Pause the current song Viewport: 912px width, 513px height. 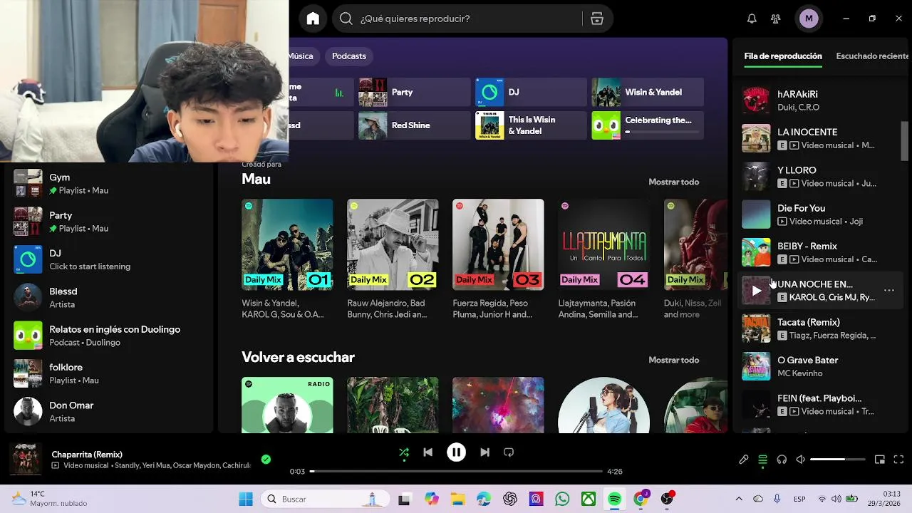point(456,452)
